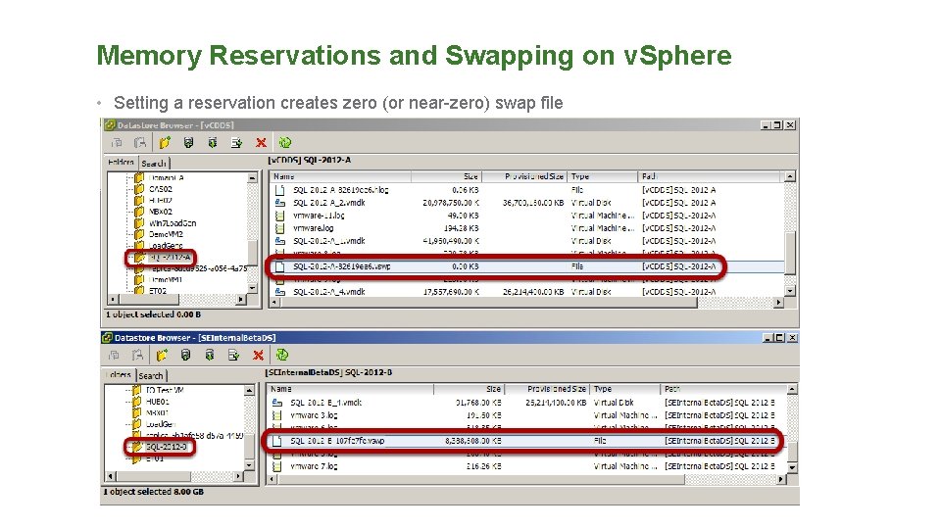Viewport: 941px width, 529px height.
Task: Click the 8,388,608.00 KB size cell
Action: tap(472, 441)
